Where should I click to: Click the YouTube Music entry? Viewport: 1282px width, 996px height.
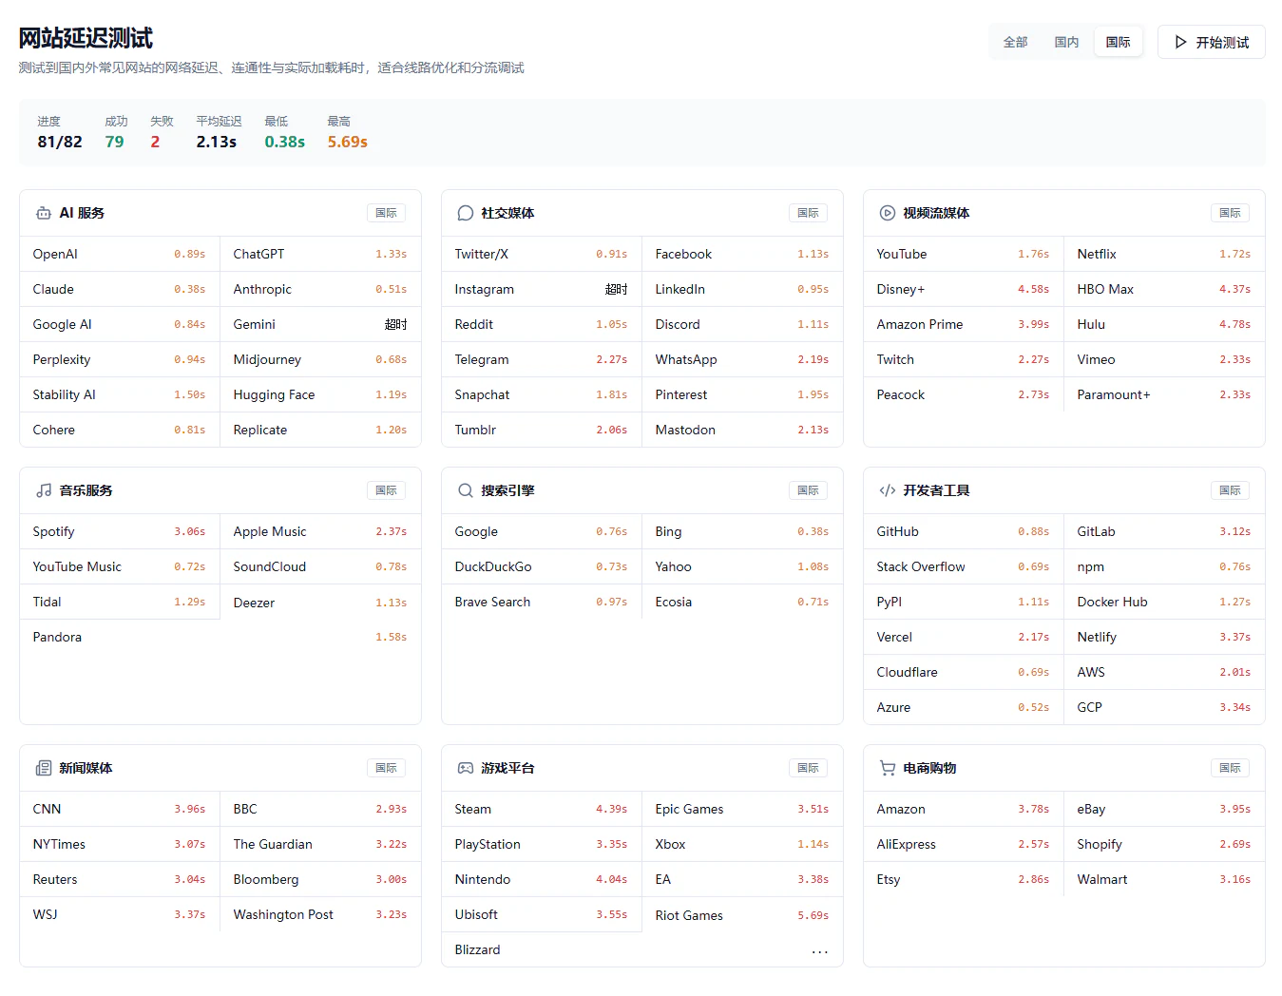coord(120,566)
